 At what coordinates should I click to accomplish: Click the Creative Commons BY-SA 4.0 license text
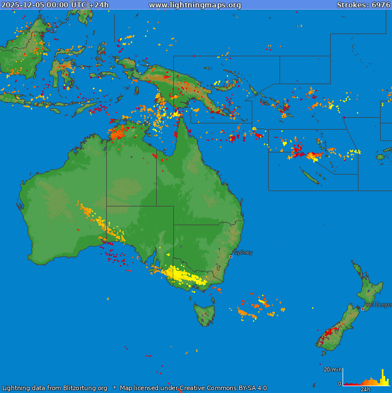(223, 388)
